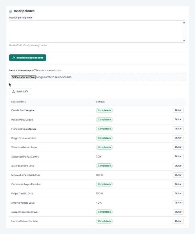Click AVANCE column header
Image resolution: width=195 pixels, height=234 pixels.
tap(100, 102)
